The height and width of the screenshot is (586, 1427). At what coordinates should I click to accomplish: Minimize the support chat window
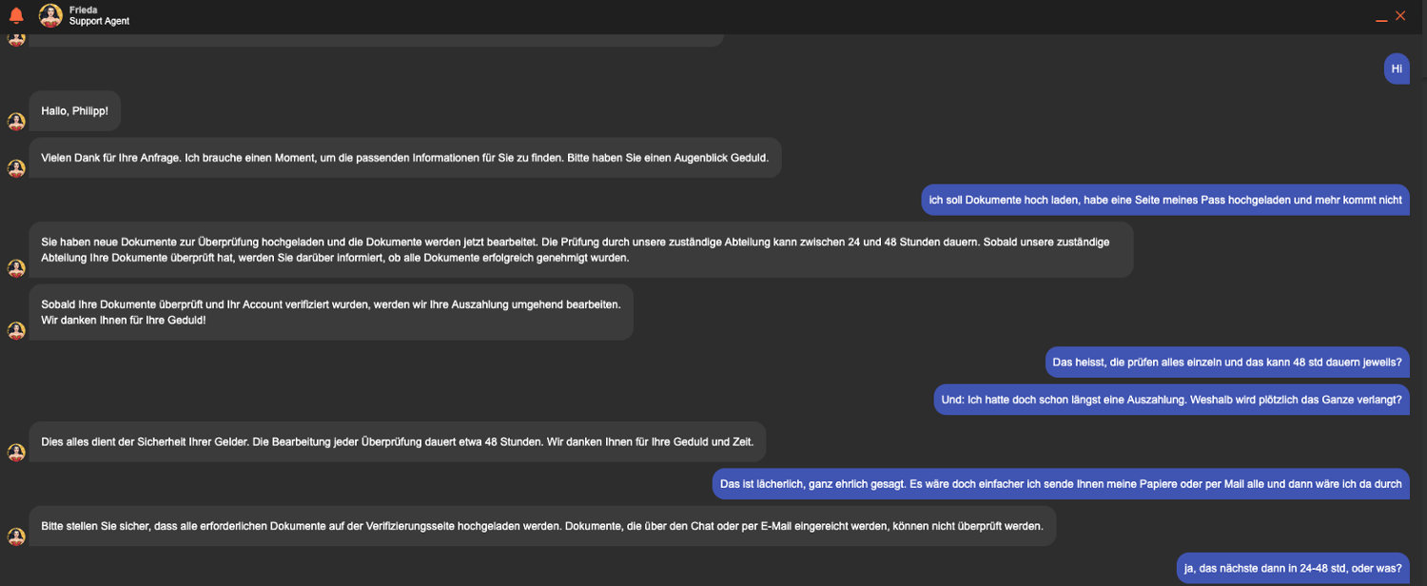(x=1381, y=18)
